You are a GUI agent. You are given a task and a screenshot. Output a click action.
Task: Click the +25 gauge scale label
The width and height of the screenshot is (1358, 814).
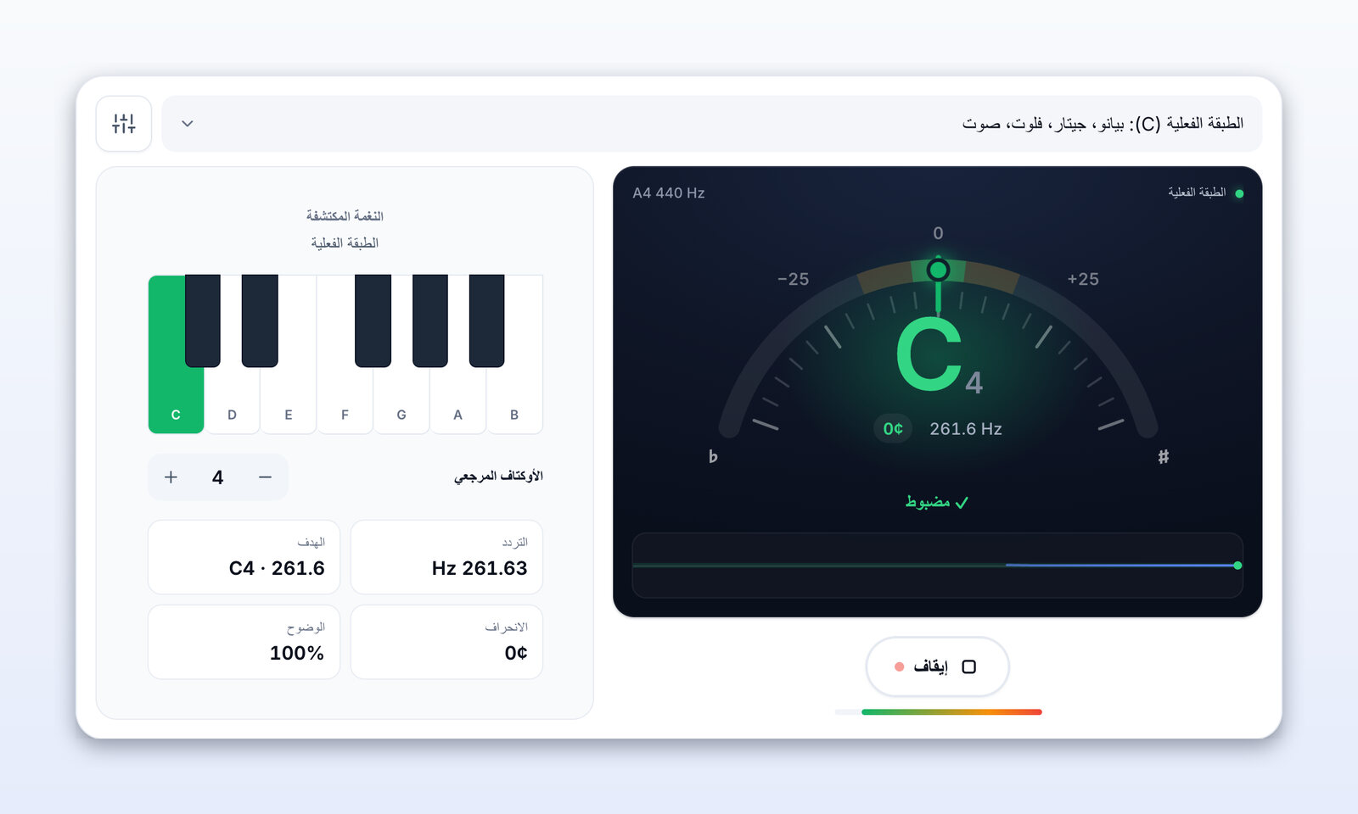pyautogui.click(x=1083, y=279)
